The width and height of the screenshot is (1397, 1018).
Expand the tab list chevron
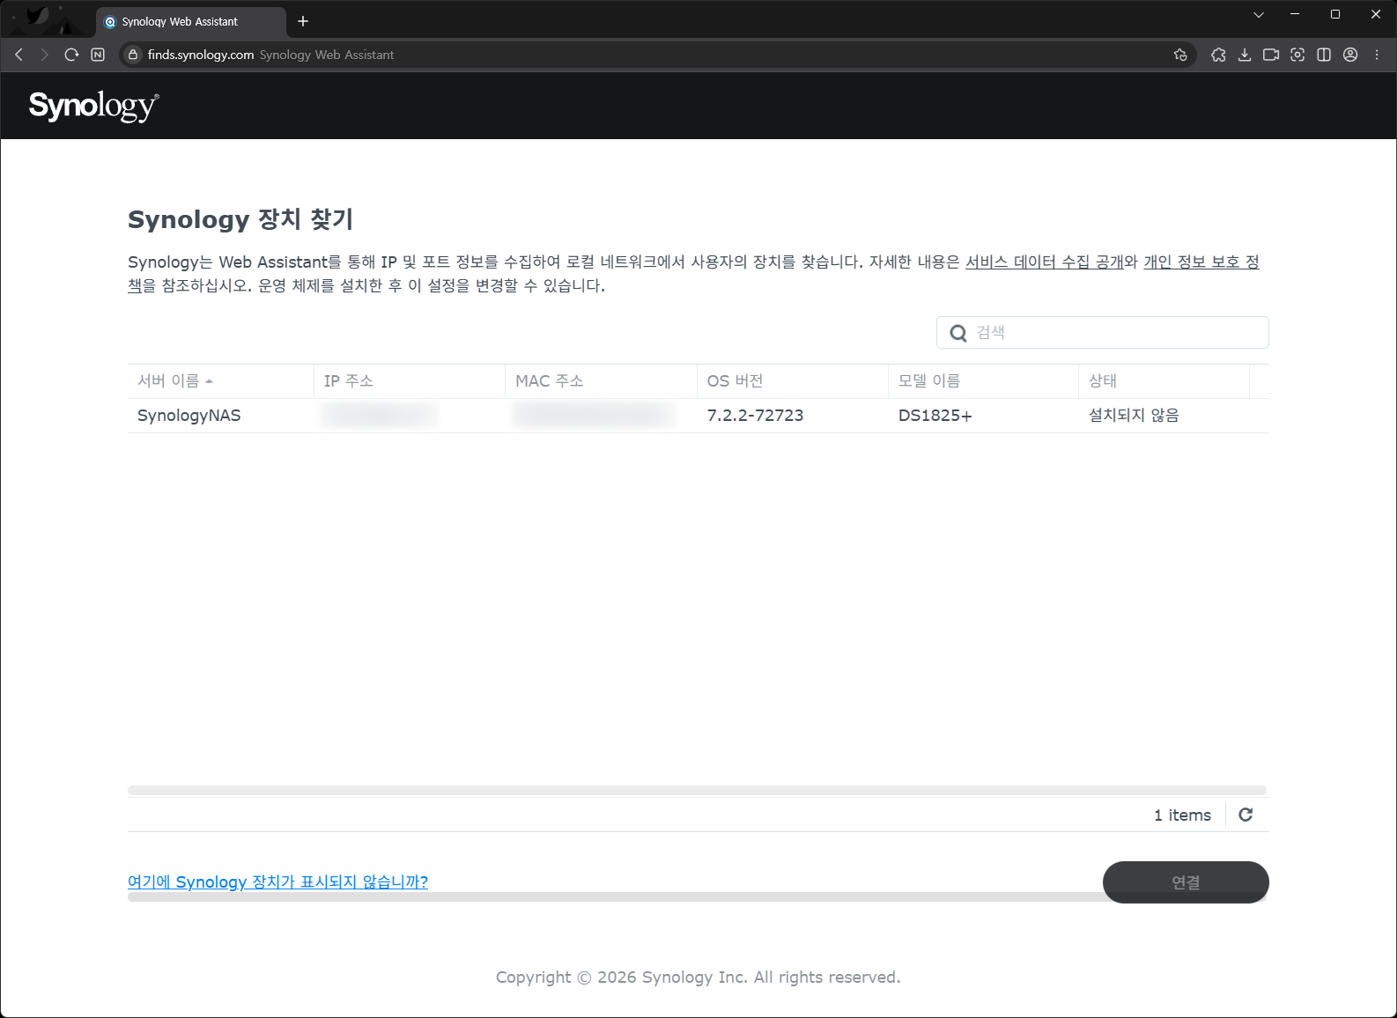pyautogui.click(x=1259, y=14)
